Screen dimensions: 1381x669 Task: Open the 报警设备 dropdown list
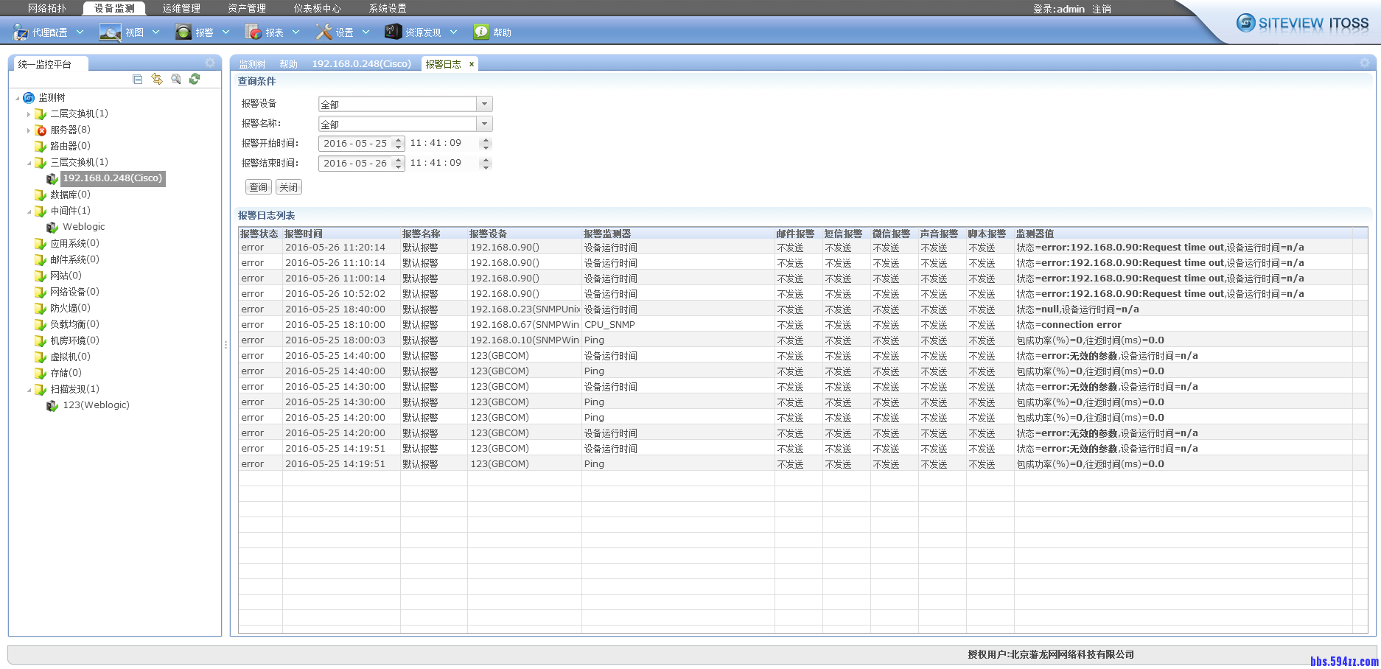tap(484, 104)
